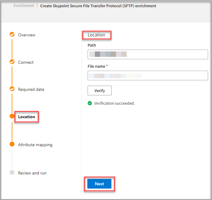
Task: Click the Connect step checkmark icon
Action: click(12, 62)
